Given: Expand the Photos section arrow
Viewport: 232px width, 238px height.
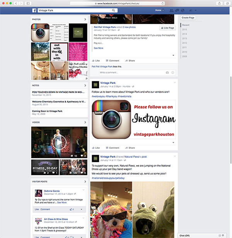Looking at the screenshot, I should tap(85, 19).
